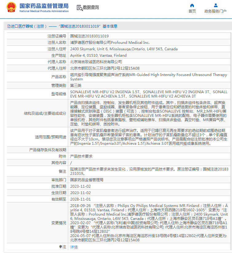Open 政务服务门户 portal link

pyautogui.click(x=215, y=11)
